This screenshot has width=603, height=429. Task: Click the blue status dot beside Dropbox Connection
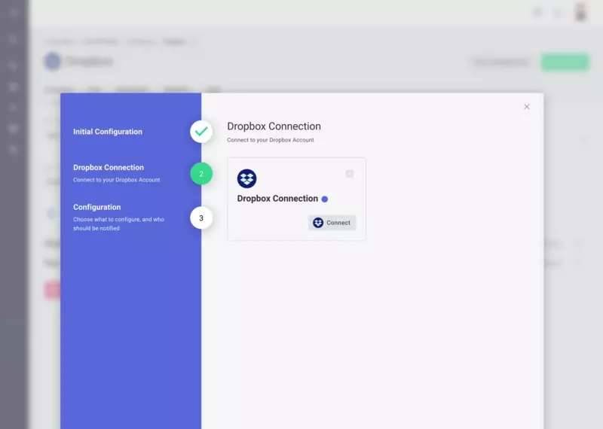point(325,199)
